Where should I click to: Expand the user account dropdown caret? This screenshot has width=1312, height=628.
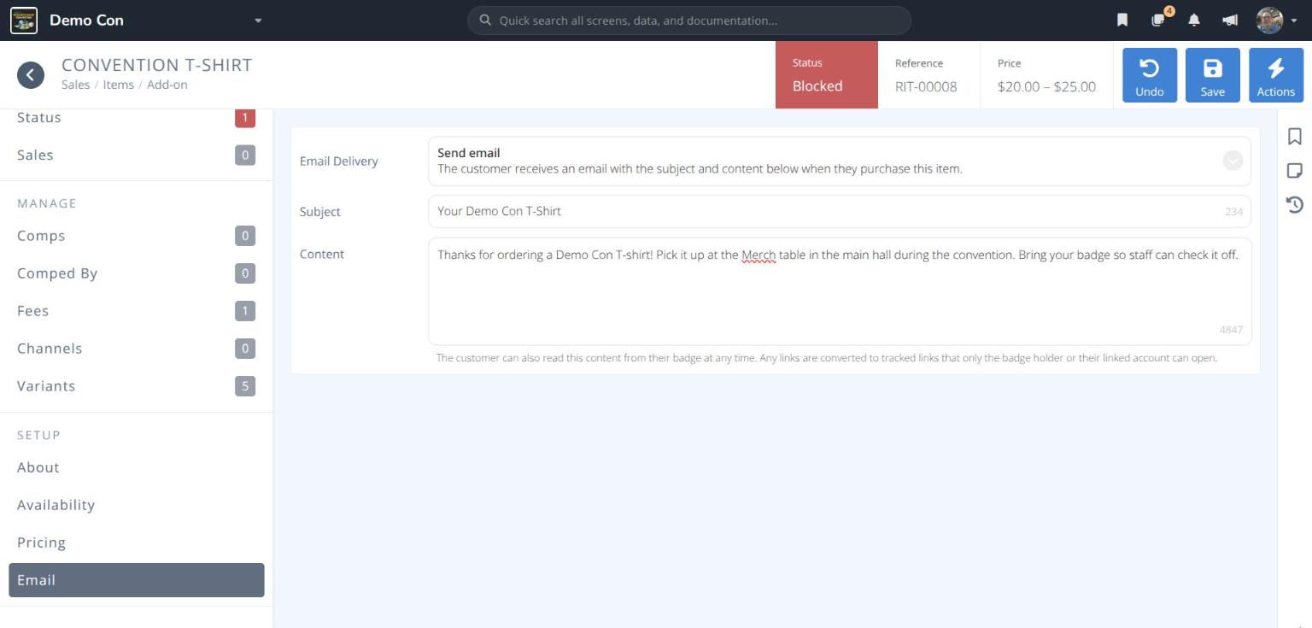click(x=1294, y=21)
